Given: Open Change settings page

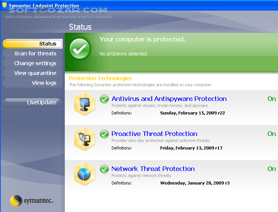Looking at the screenshot, I should pos(33,63).
